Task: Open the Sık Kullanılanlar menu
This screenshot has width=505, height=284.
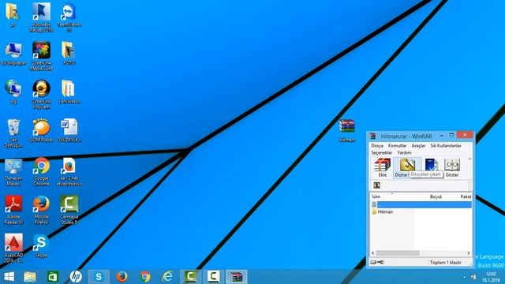Action: coord(446,146)
